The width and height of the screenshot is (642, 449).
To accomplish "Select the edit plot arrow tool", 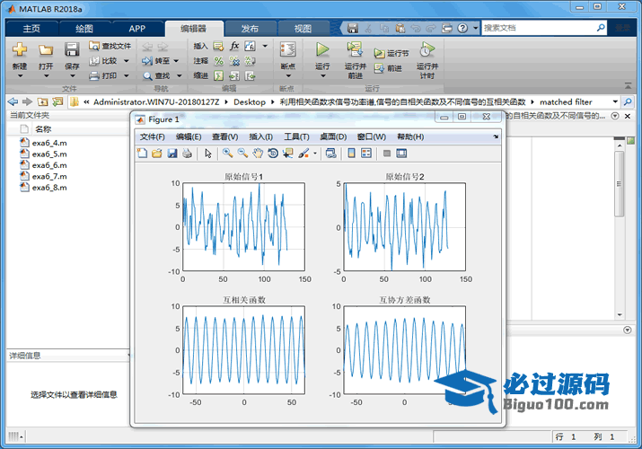I will (x=208, y=153).
